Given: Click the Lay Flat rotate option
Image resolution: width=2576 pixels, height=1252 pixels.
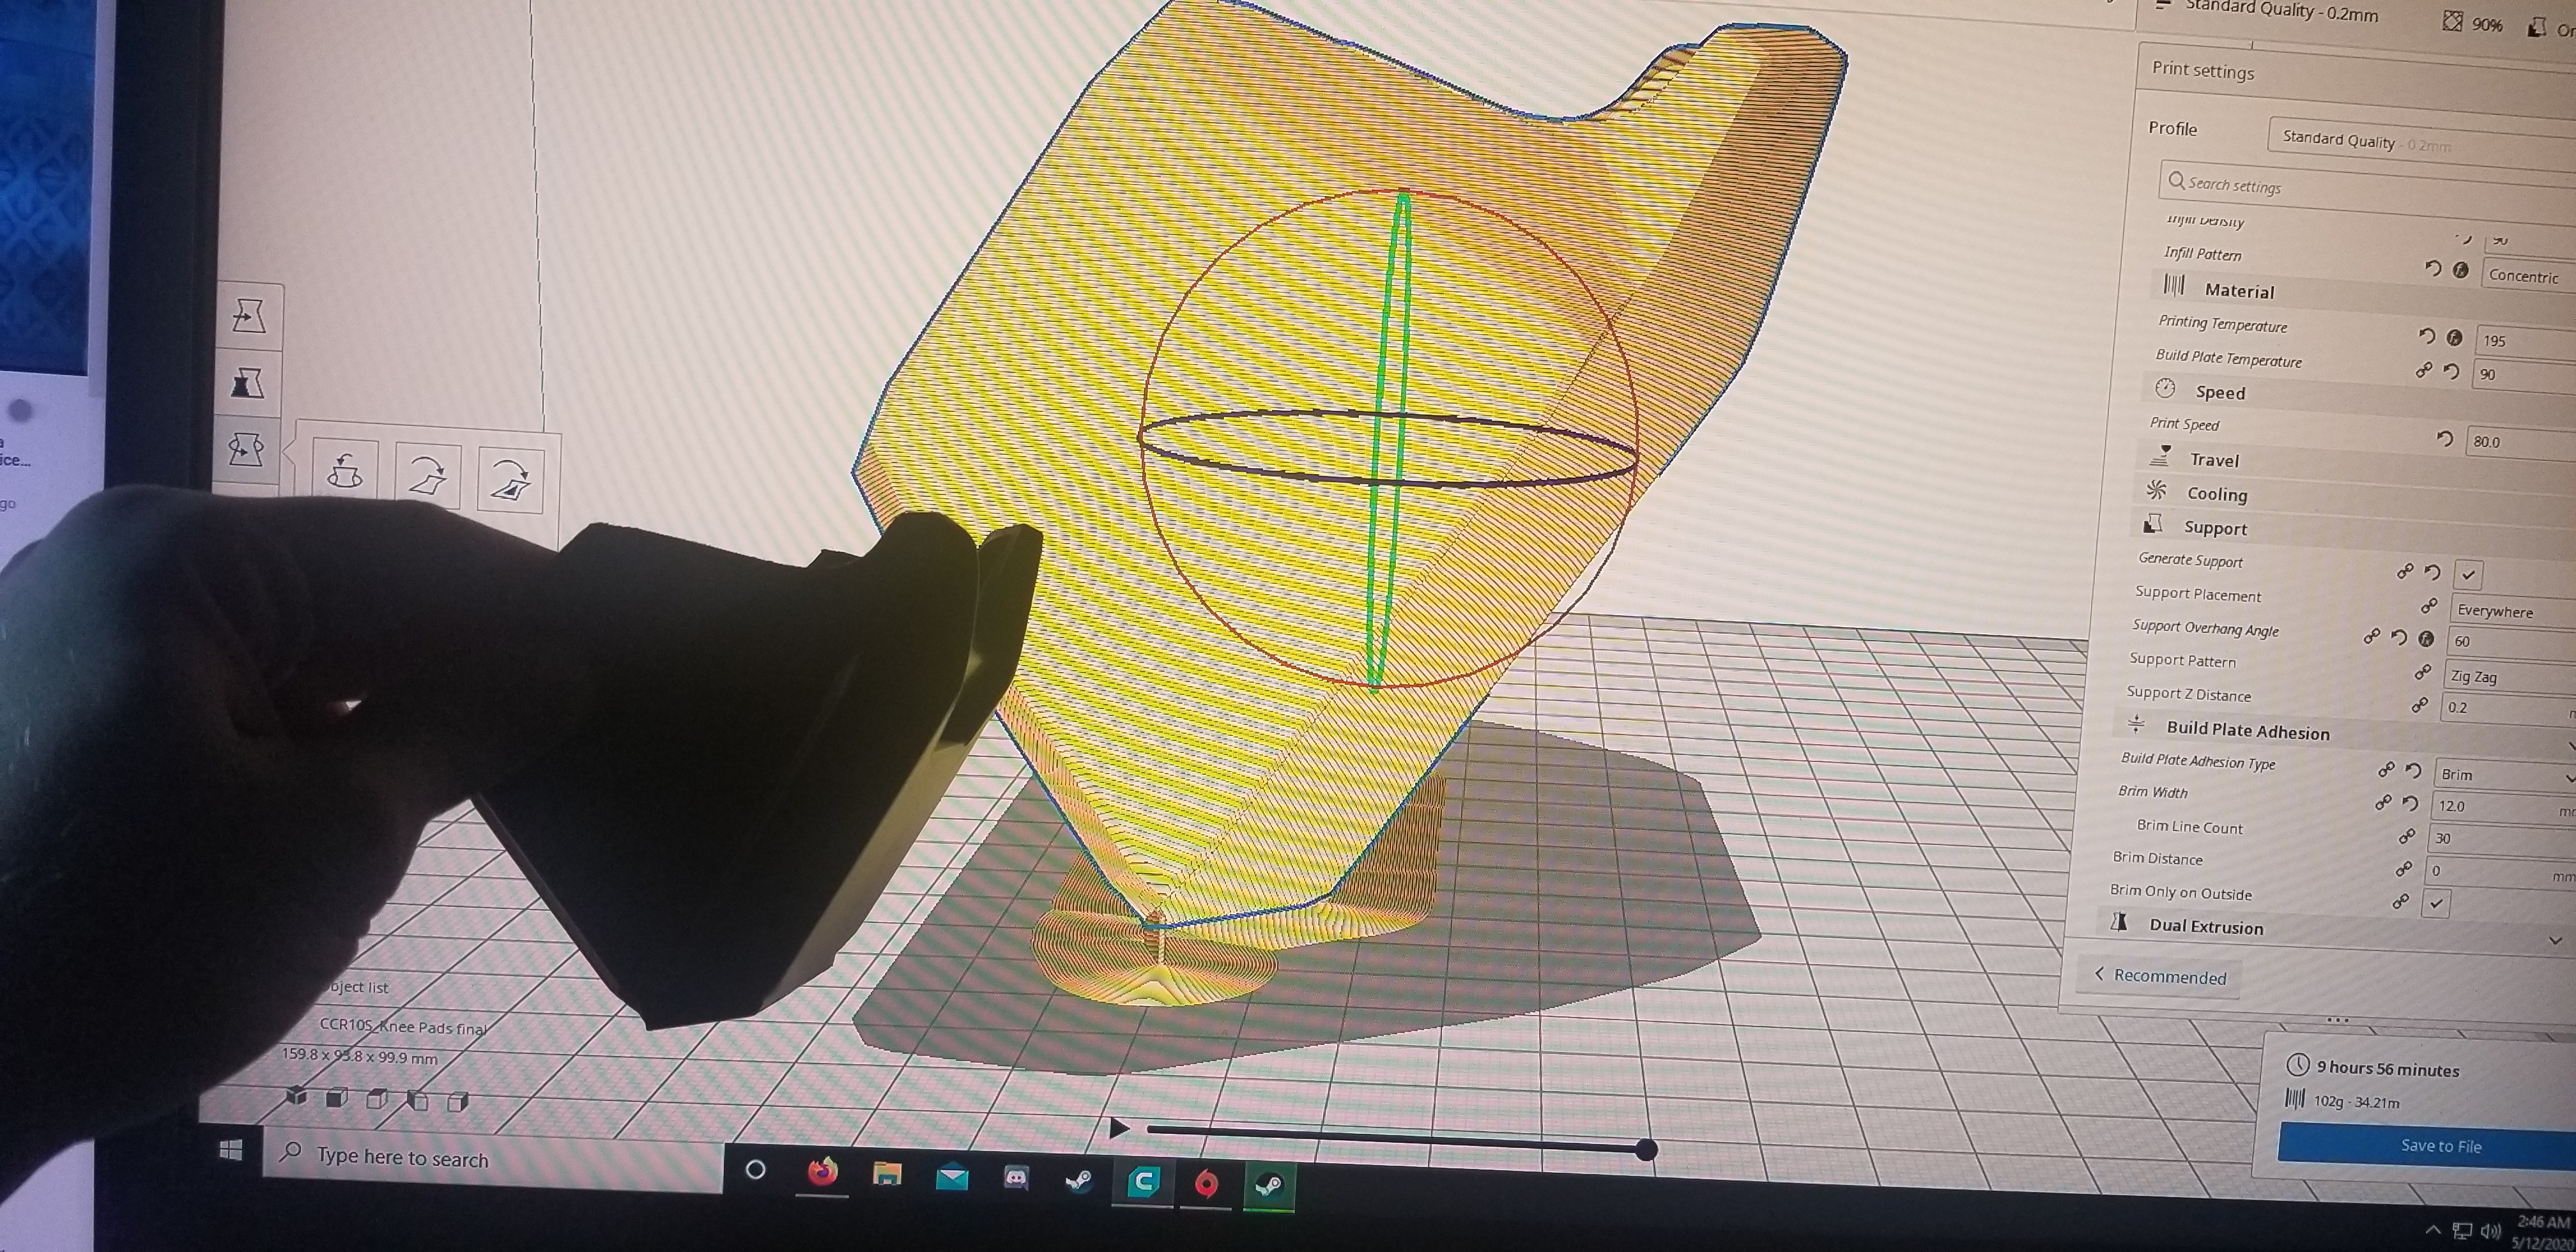Looking at the screenshot, I should pos(428,475).
